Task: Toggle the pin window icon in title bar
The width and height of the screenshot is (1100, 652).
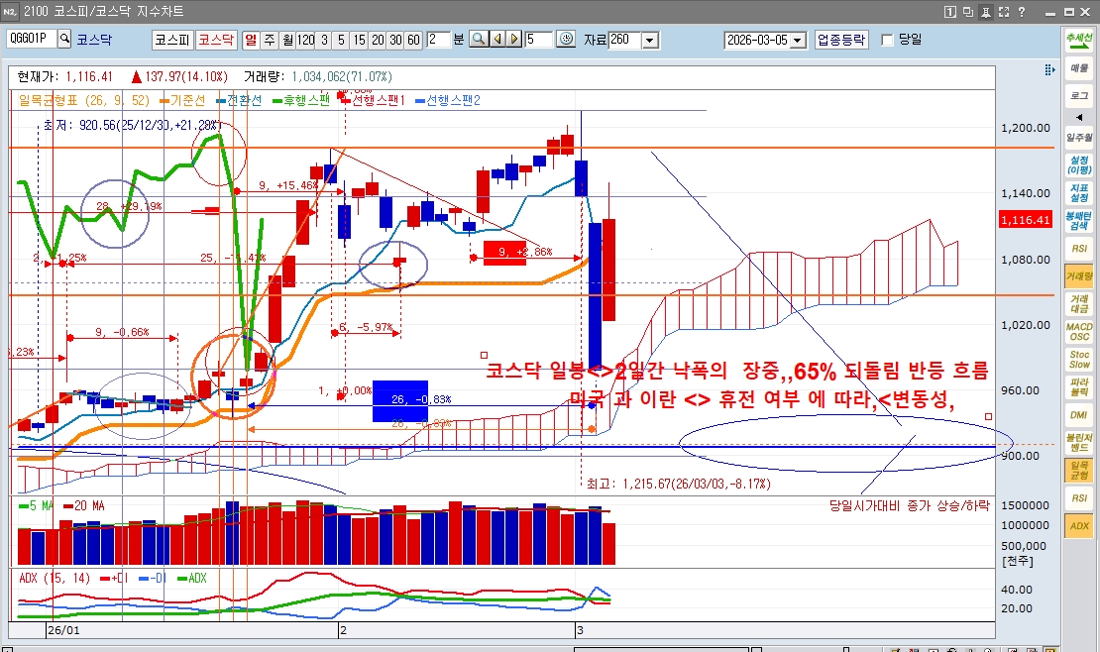Action: pos(986,12)
